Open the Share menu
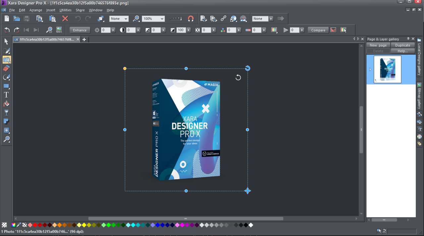Screen dimensions: 424x236 click(80, 10)
